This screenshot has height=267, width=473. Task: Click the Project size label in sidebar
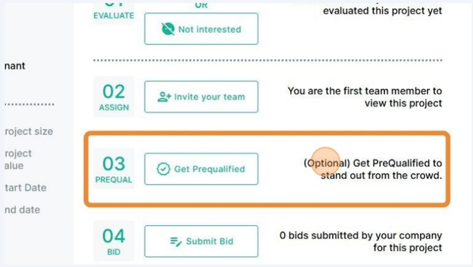29,132
